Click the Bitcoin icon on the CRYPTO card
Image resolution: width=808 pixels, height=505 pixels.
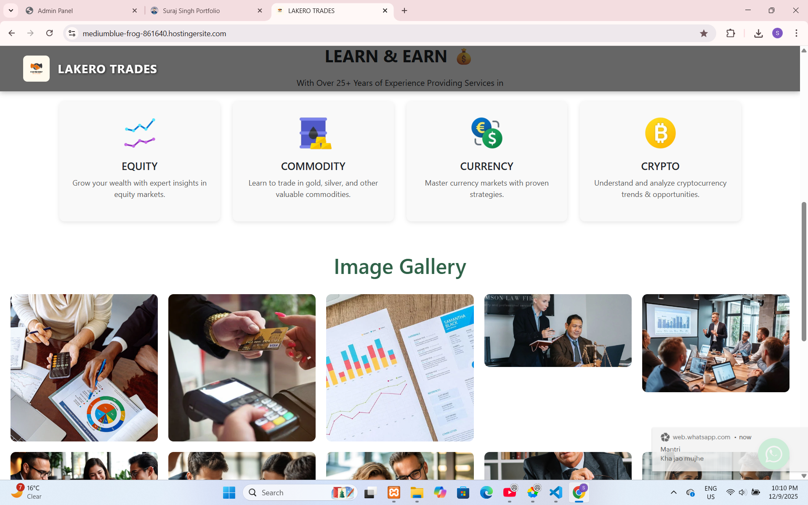click(660, 133)
